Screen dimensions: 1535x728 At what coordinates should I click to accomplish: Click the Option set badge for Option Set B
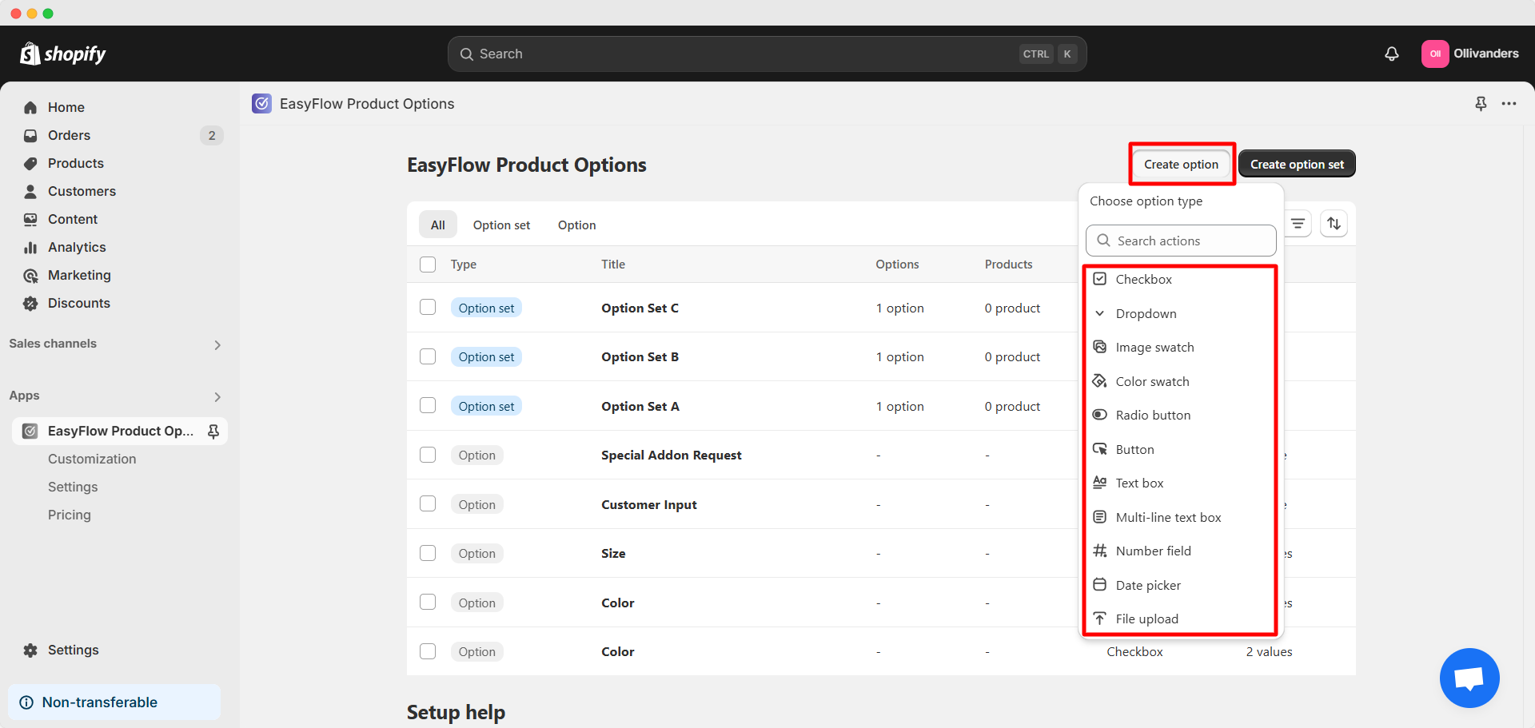486,356
